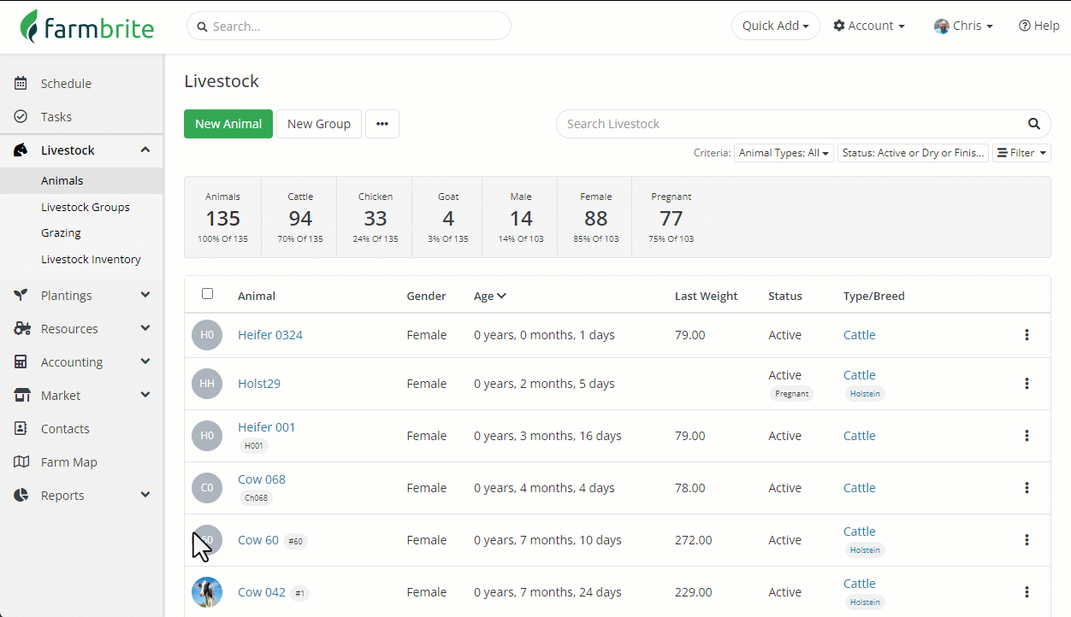Expand the Reports sidebar section
The width and height of the screenshot is (1071, 617).
(x=145, y=496)
